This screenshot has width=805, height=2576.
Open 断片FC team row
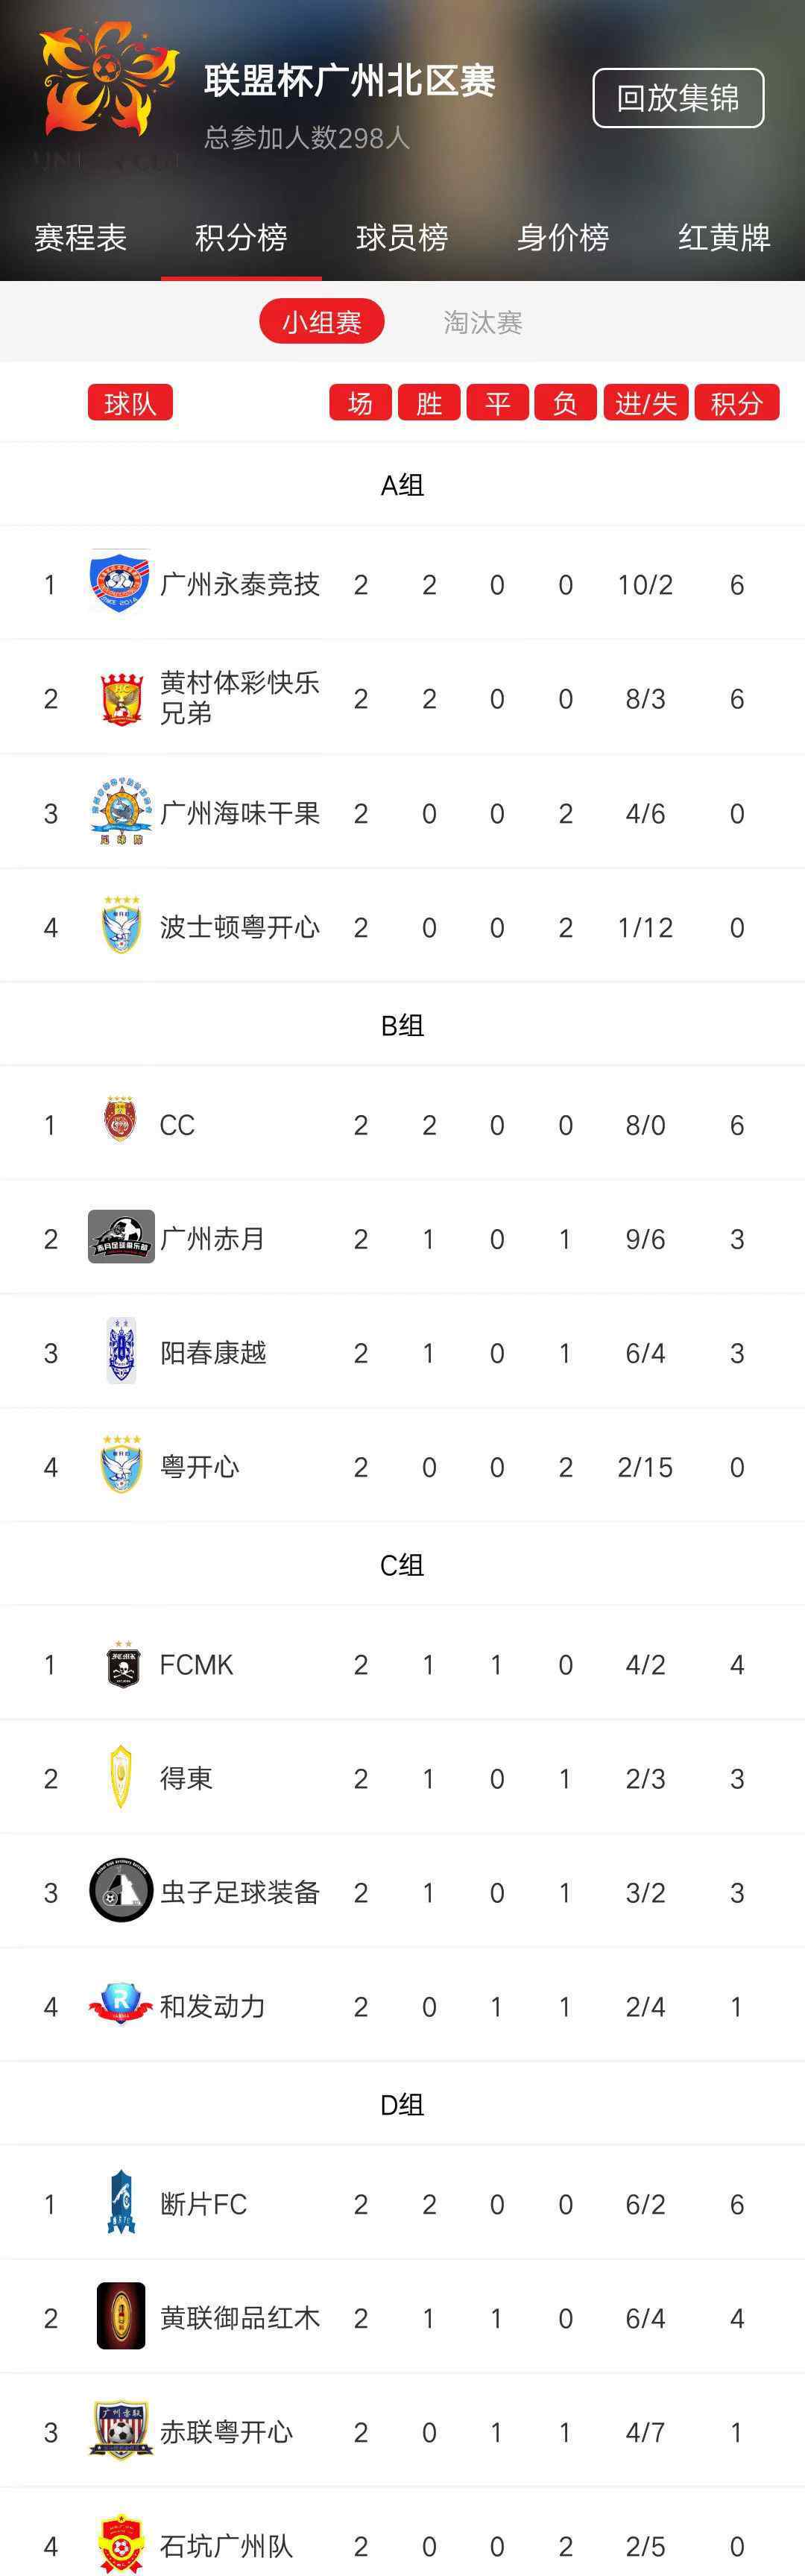coord(402,2203)
